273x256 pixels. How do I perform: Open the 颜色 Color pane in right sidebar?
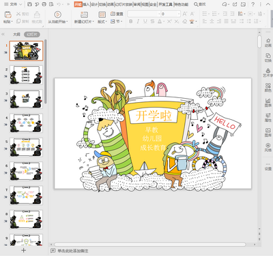(x=268, y=88)
